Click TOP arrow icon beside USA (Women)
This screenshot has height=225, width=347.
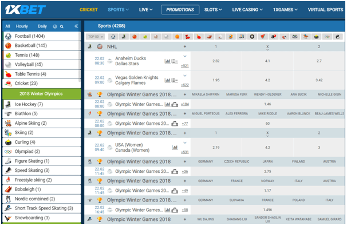110,147
